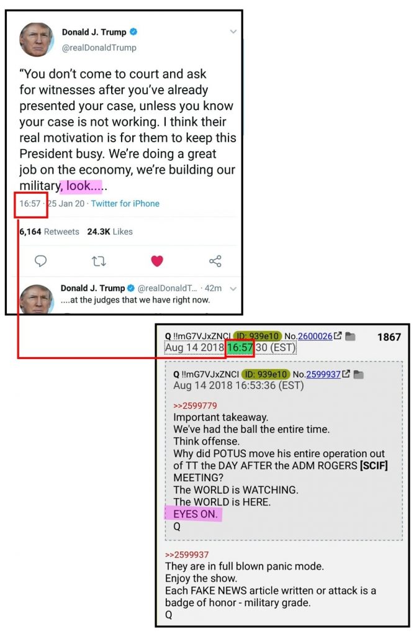This screenshot has height=636, width=419.
Task: Click the avatar on the reply tweet
Action: coord(37,299)
